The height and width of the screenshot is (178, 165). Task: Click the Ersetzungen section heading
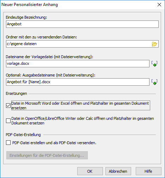coord(16,93)
